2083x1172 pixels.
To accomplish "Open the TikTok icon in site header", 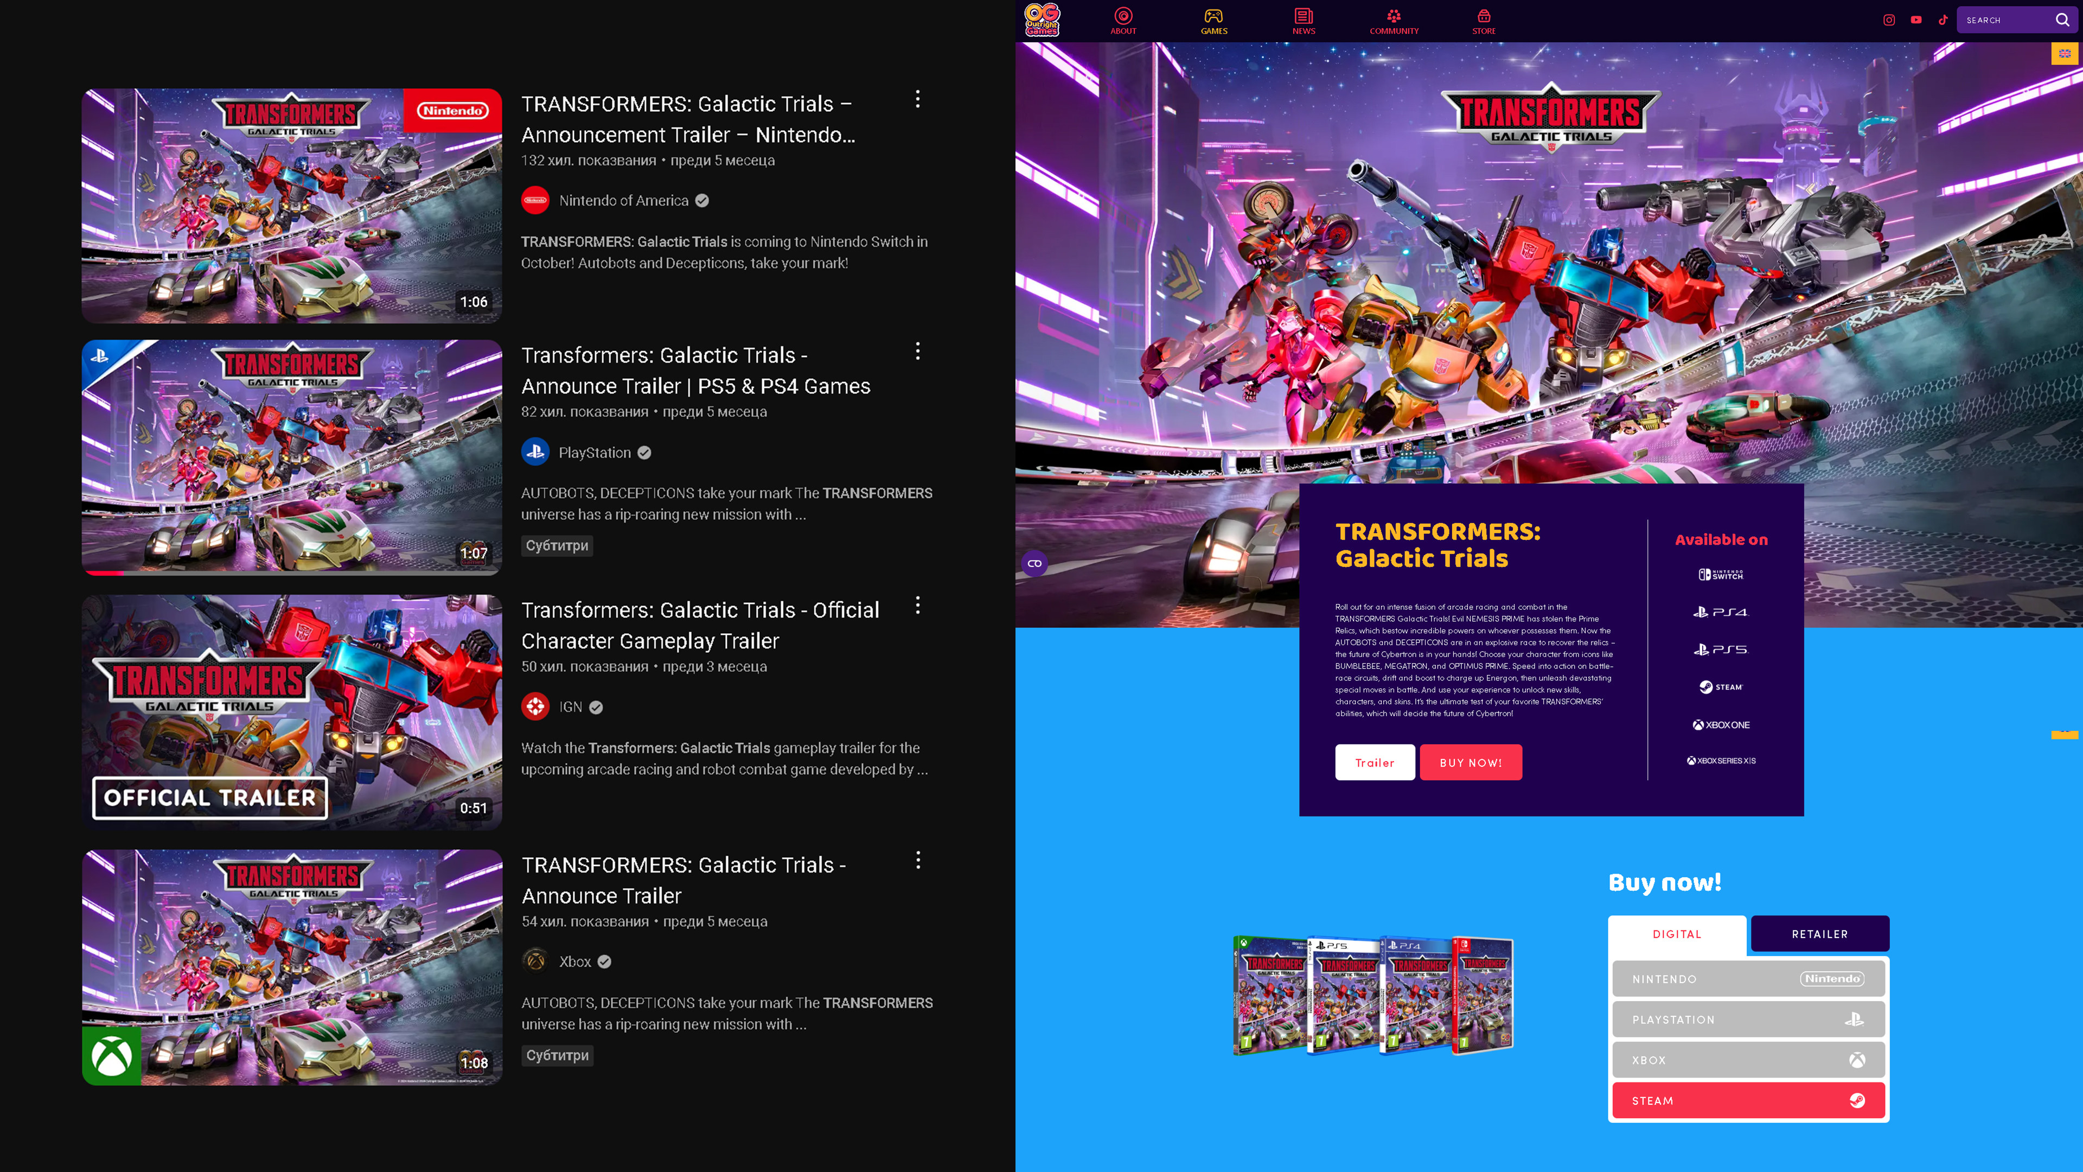I will click(x=1943, y=20).
